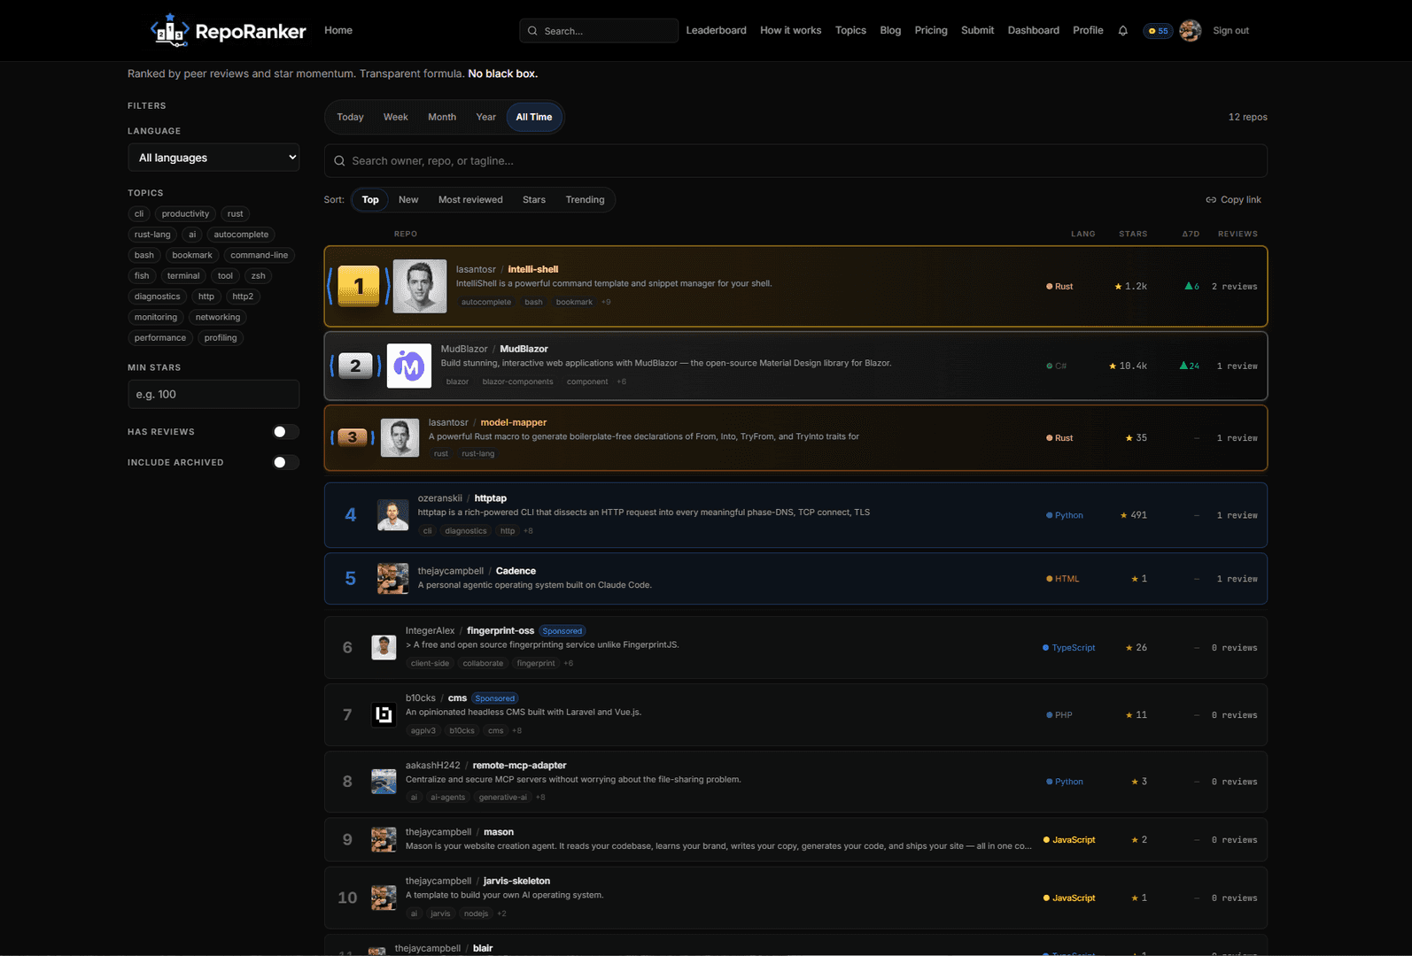The image size is (1412, 956).
Task: Select the Week time range tab
Action: (395, 117)
